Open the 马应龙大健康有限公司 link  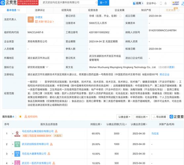[x=34, y=154]
